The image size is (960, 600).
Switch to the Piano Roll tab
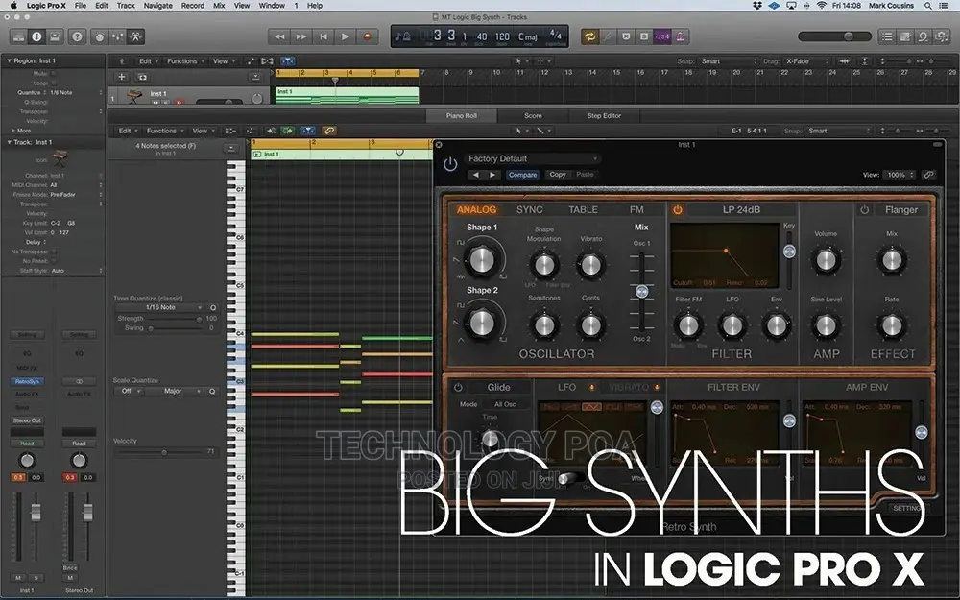pos(462,116)
